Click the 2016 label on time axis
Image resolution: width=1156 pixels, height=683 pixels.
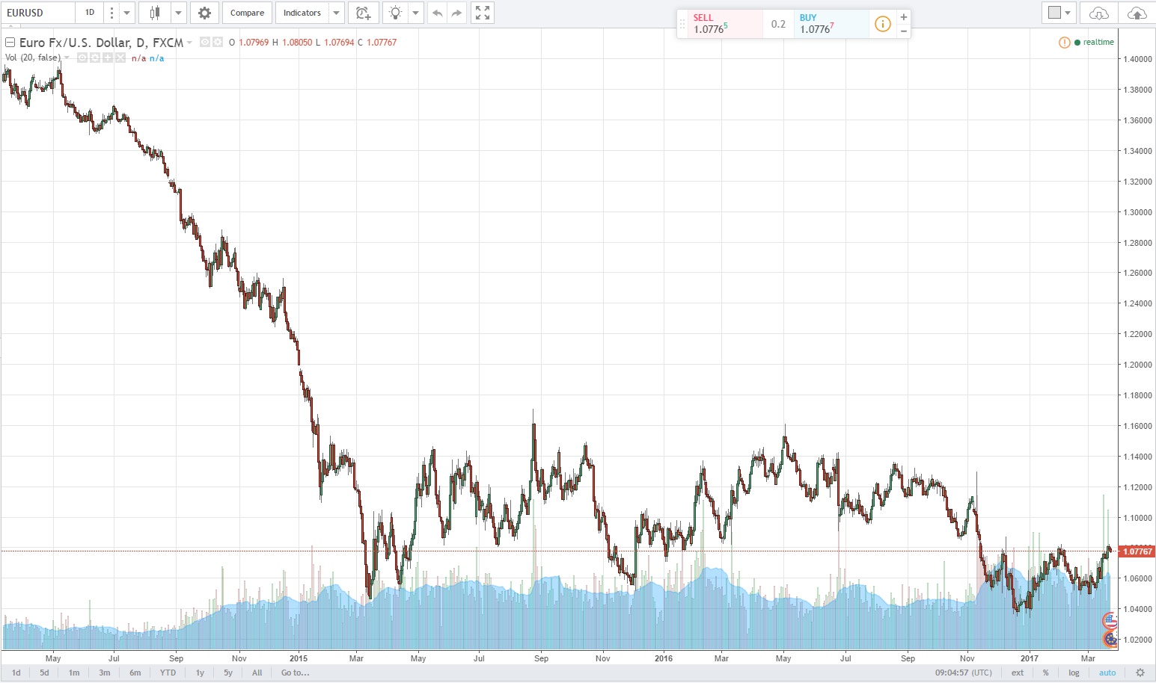[663, 658]
